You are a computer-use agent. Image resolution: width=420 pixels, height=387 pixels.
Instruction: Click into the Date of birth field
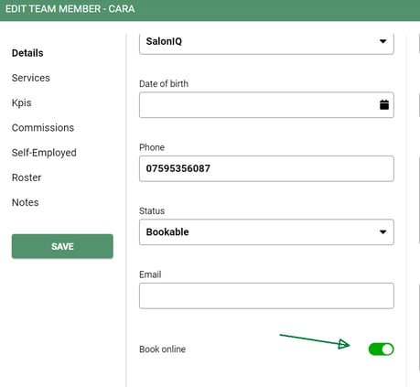266,105
